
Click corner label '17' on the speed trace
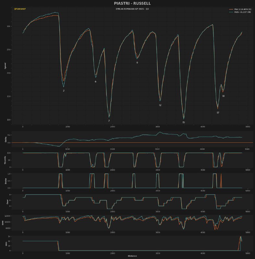tap(218, 113)
